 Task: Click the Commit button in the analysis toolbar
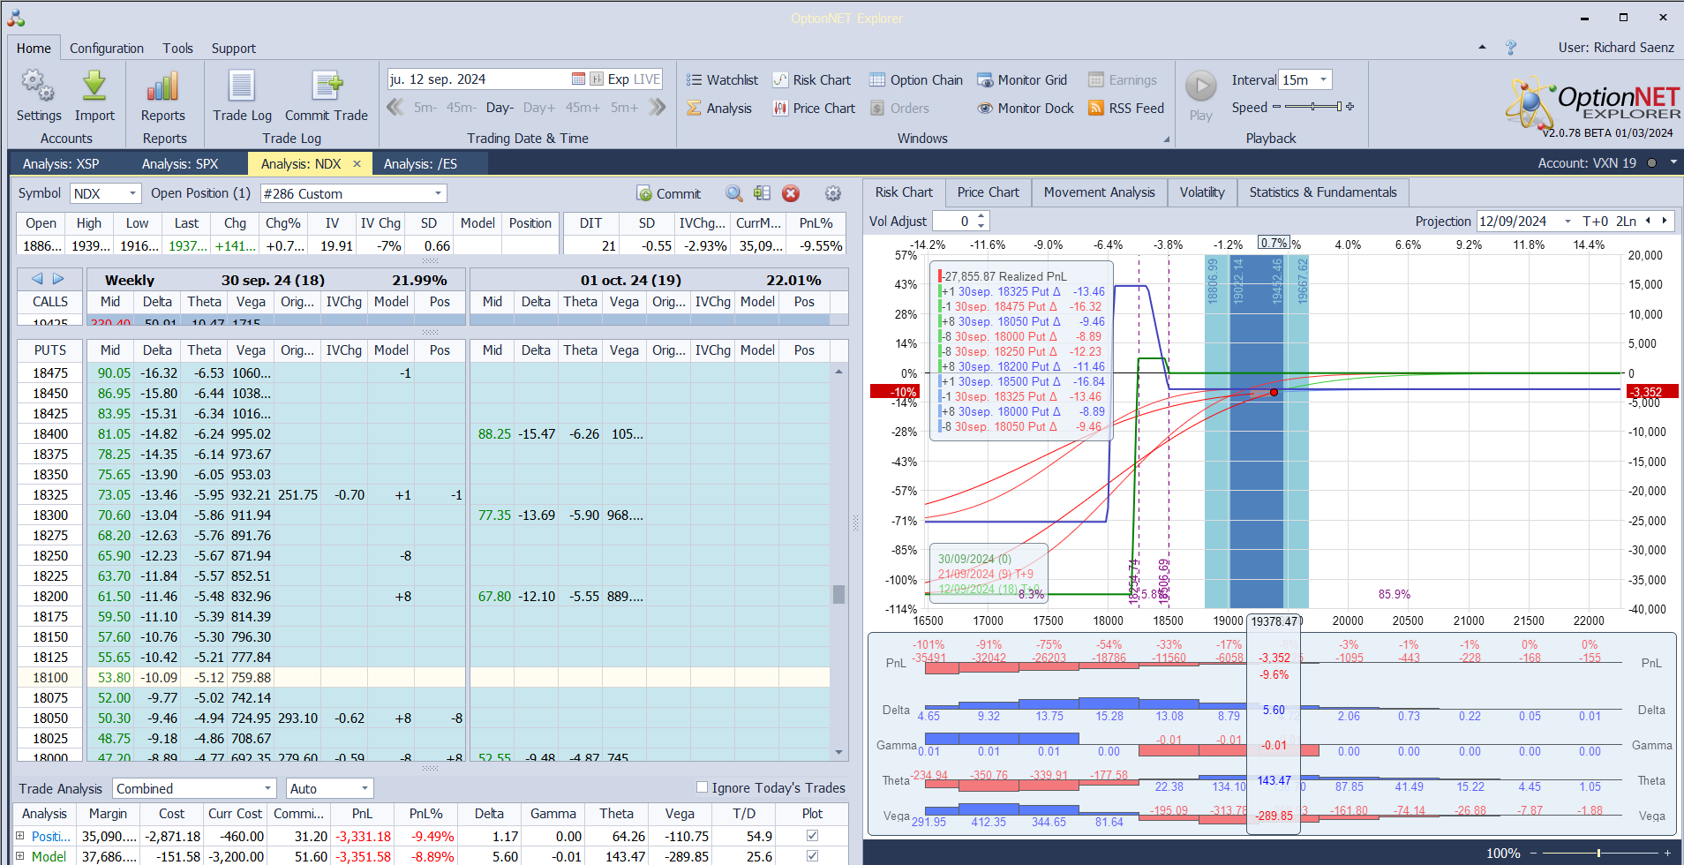point(669,193)
